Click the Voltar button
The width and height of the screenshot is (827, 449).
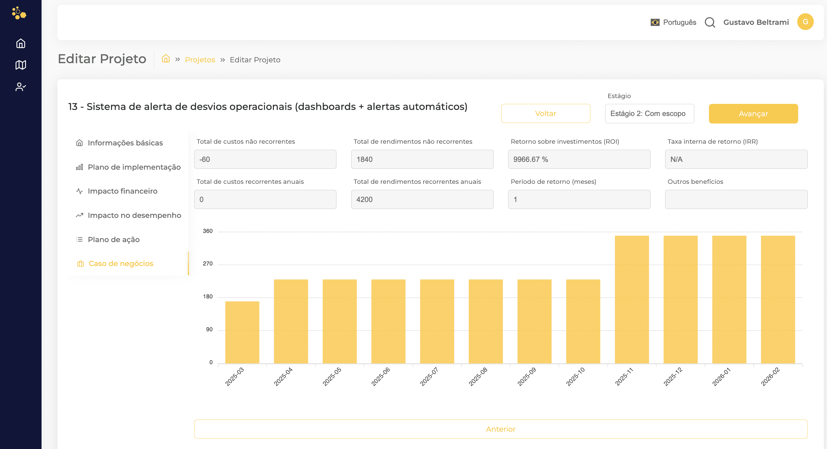click(x=545, y=113)
